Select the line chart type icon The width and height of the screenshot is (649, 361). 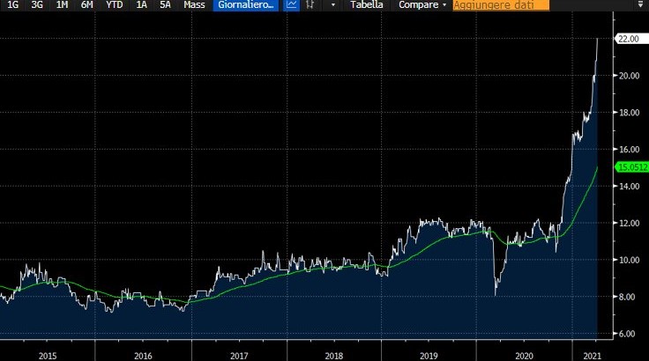pos(292,5)
